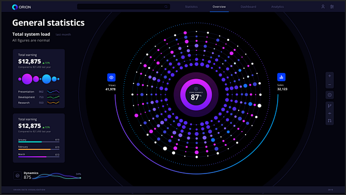346x195 pixels.
Task: Open the 'last month' period selector
Action: [63, 35]
